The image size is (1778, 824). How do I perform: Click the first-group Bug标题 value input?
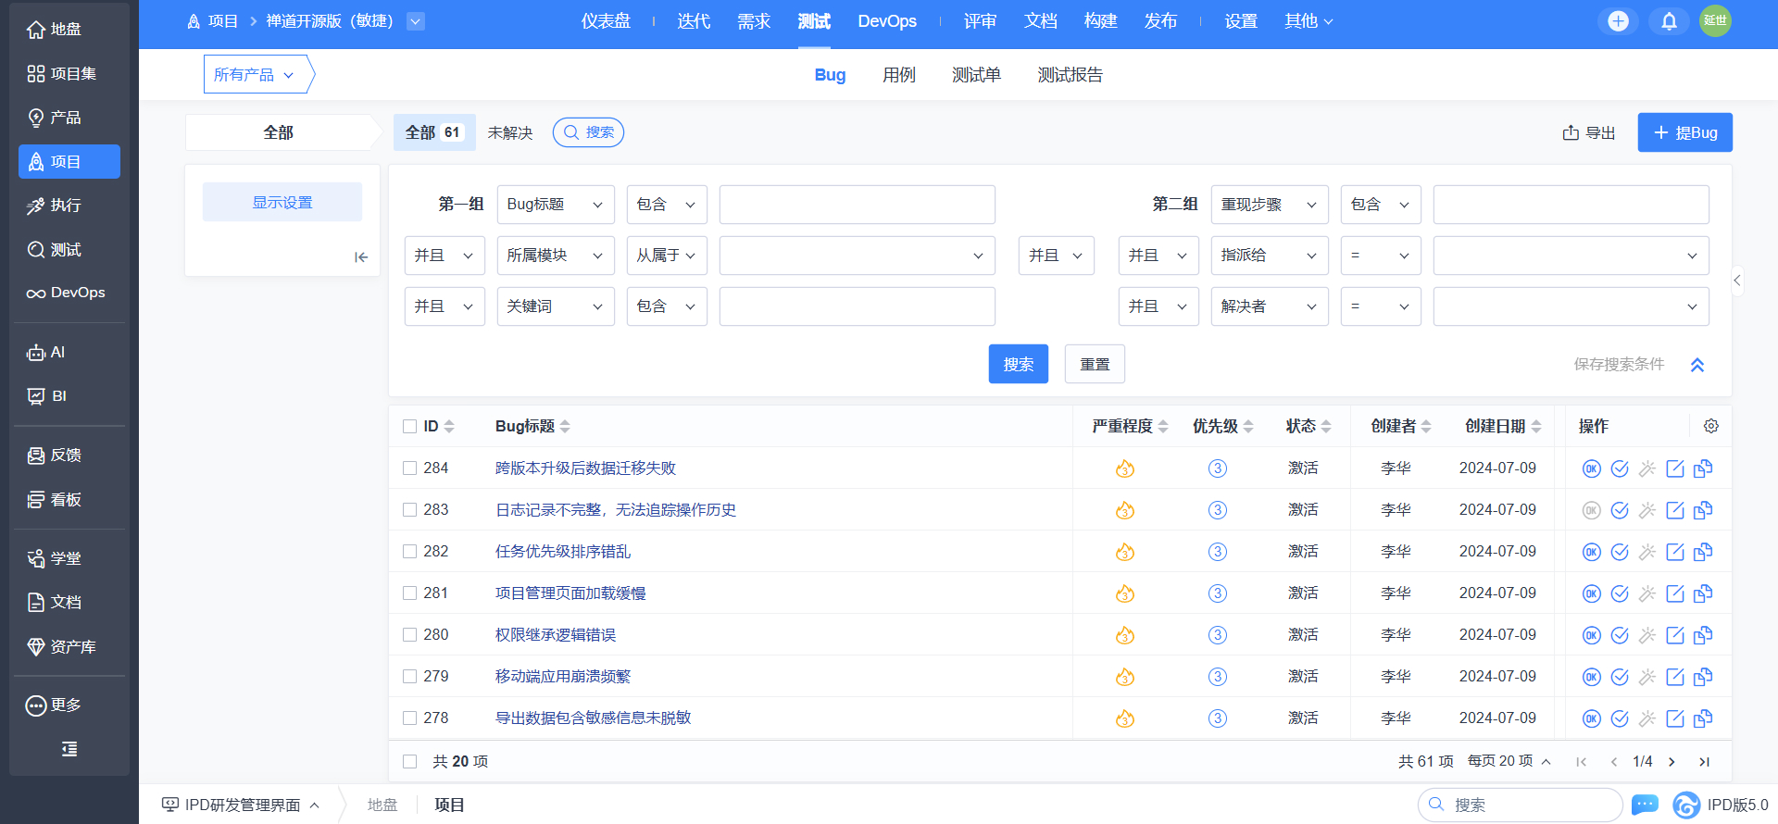(858, 205)
